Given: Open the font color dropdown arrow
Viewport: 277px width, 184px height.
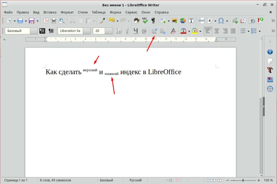Looking at the screenshot, I should click(x=189, y=31).
